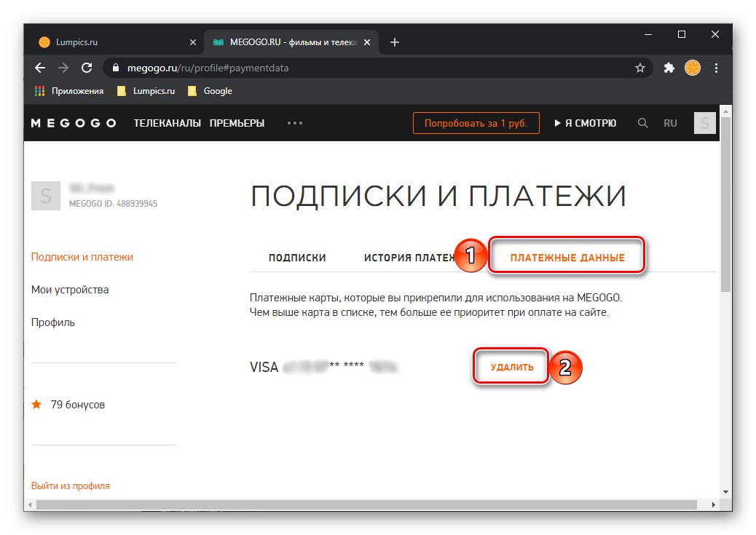The width and height of the screenshot is (756, 535).
Task: Select the MEGOGO.RU browser tab
Action: point(292,42)
